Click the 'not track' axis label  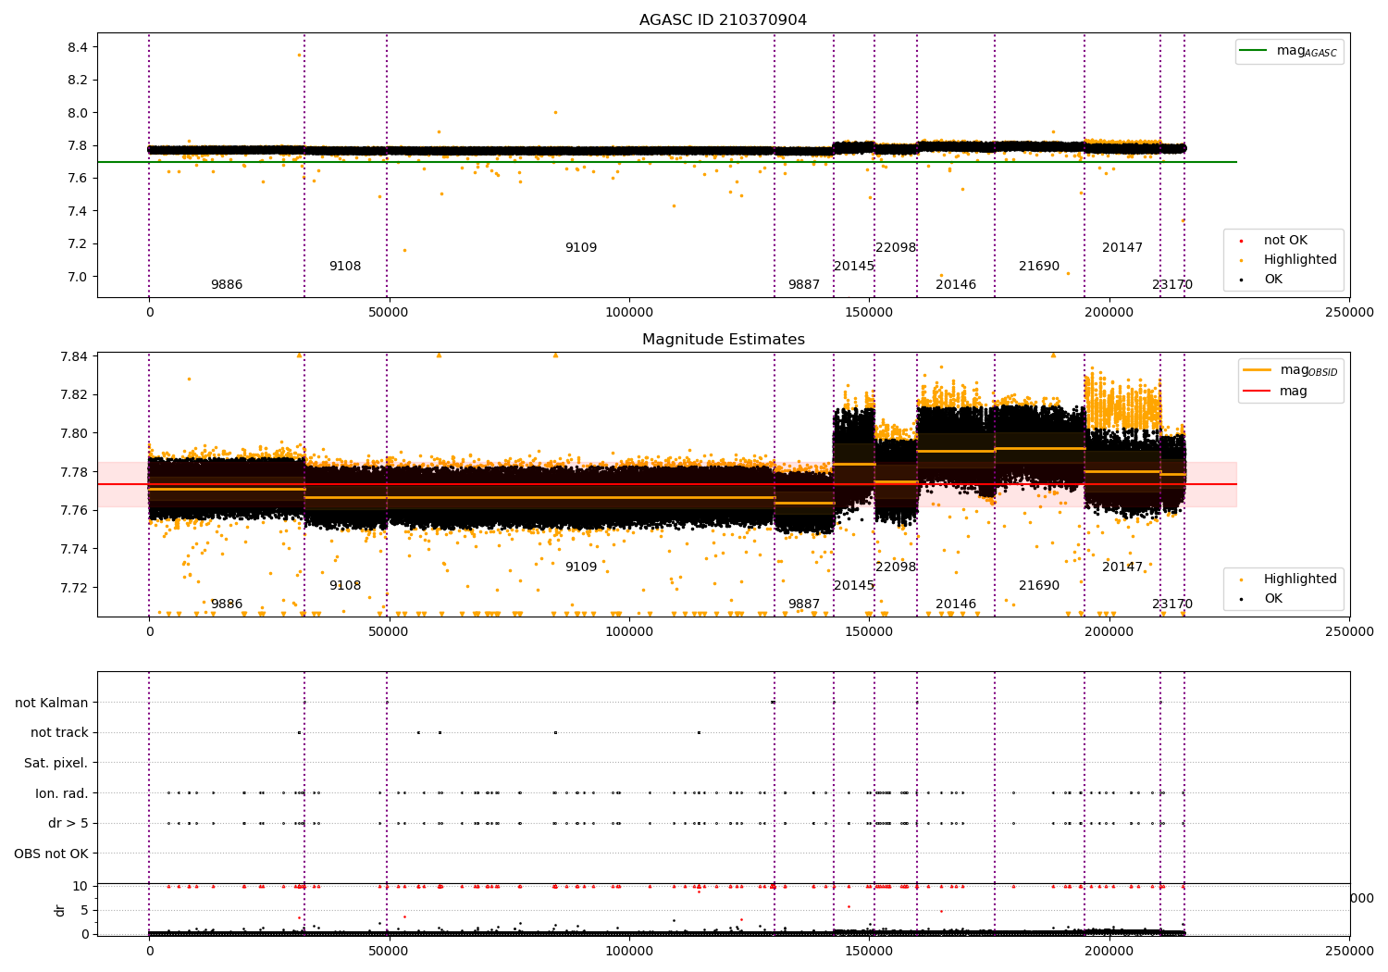point(59,733)
